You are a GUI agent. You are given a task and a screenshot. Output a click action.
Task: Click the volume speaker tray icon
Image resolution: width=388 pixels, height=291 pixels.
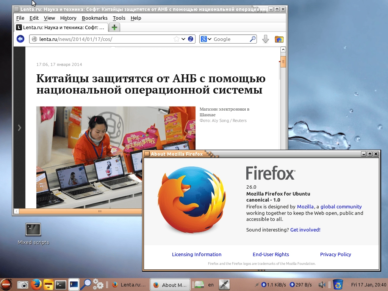click(322, 285)
